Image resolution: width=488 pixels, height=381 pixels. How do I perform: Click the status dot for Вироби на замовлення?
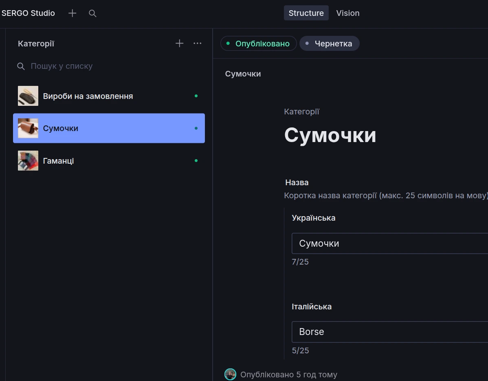pos(196,96)
